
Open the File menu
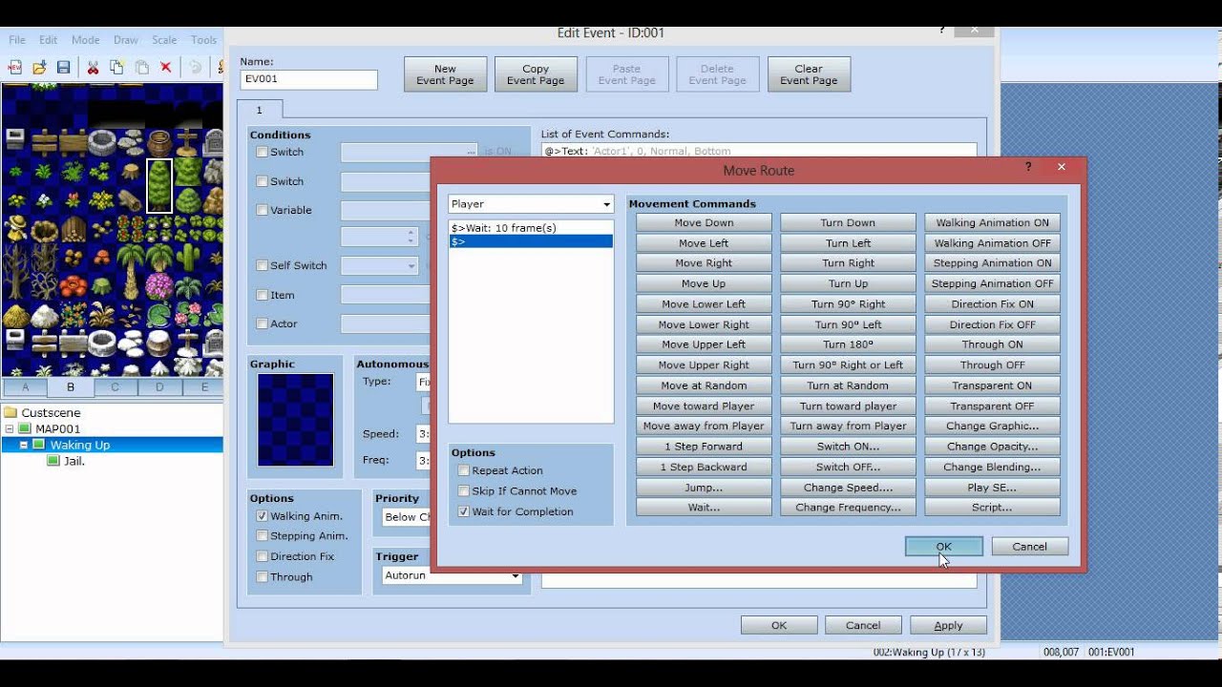pyautogui.click(x=17, y=40)
